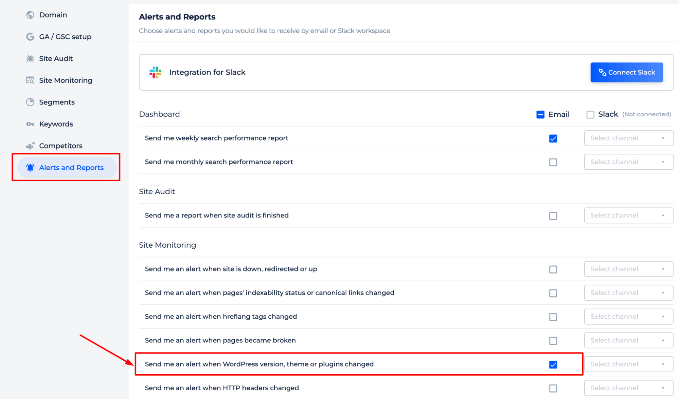The image size is (679, 399).
Task: Enable monthly search performance report email
Action: pyautogui.click(x=553, y=162)
